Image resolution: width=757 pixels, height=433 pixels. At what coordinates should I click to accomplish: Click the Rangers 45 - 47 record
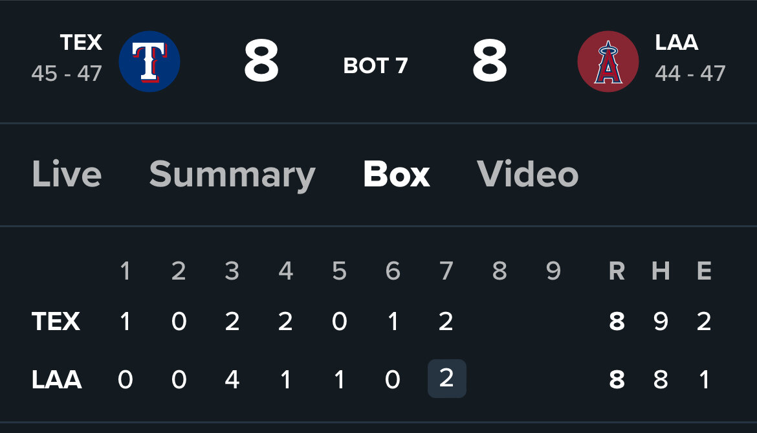click(67, 74)
